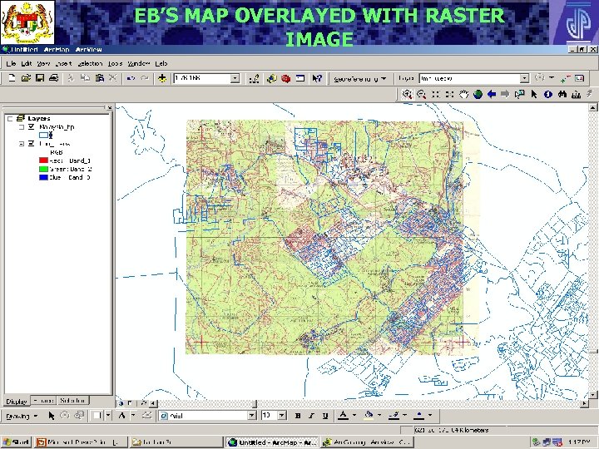Save the map with the floppy disk icon
The height and width of the screenshot is (449, 599).
click(x=40, y=78)
